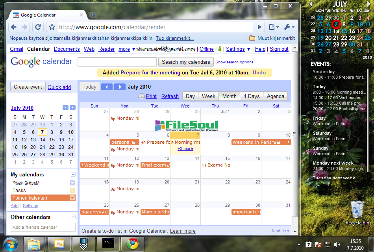
Task: Click the browser reload icon
Action: click(38, 27)
